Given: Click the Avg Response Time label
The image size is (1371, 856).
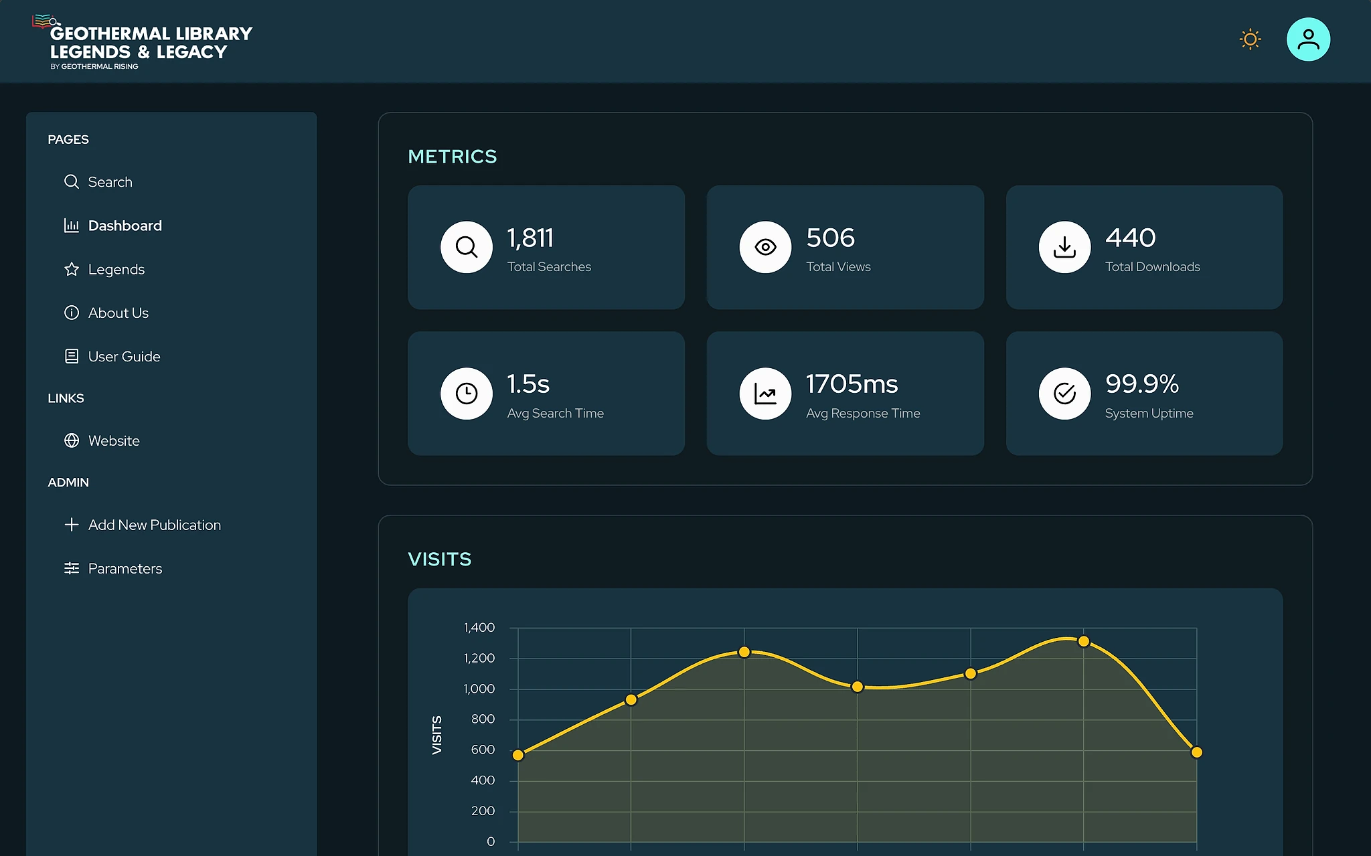Looking at the screenshot, I should point(863,413).
